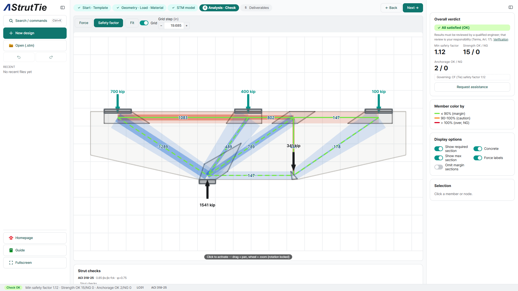Toggle the Grid switch
Viewport: 518px width, 291px height.
click(144, 23)
